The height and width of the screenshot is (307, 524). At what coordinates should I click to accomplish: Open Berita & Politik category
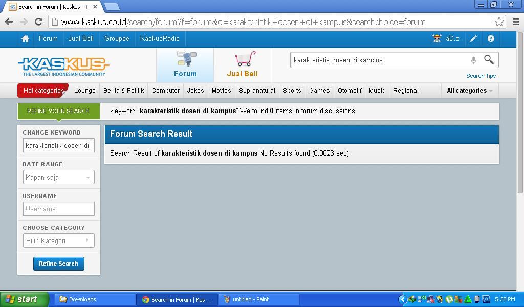(124, 91)
